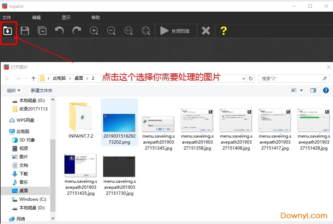Open the yellow help (?) icon
333x224 pixels.
tap(224, 31)
